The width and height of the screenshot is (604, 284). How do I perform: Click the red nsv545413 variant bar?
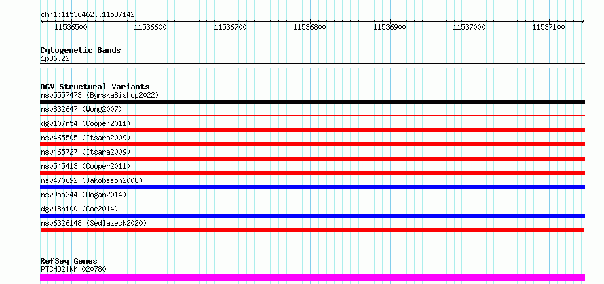pyautogui.click(x=312, y=173)
